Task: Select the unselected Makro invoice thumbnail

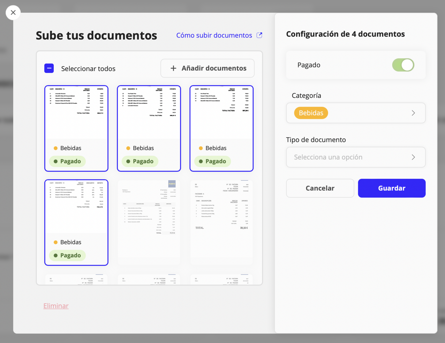Action: point(149,223)
